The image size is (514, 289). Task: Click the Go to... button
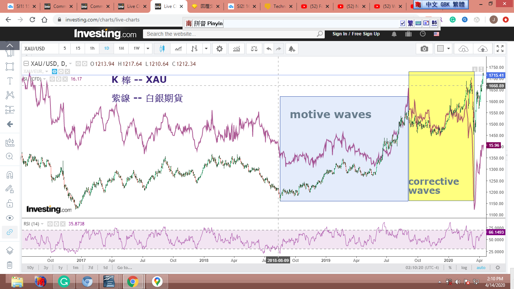click(125, 268)
